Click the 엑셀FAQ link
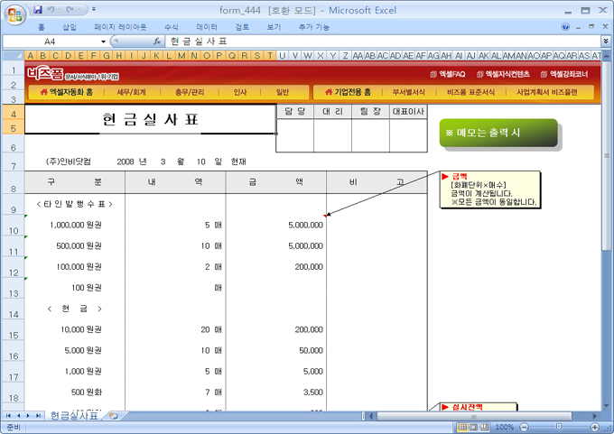Screen dimensions: 614x434 [449, 74]
